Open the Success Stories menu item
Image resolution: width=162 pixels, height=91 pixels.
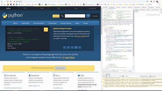(66, 23)
